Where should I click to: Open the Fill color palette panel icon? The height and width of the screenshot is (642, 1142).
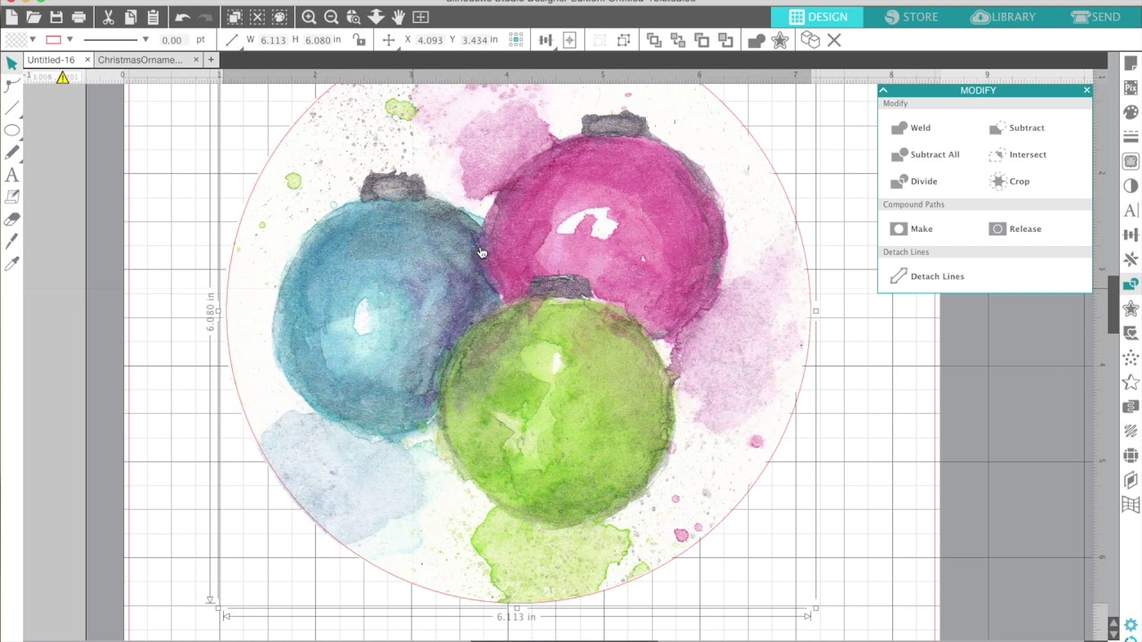[x=1130, y=112]
